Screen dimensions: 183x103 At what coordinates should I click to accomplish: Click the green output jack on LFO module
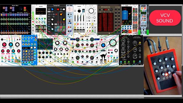point(93,31)
